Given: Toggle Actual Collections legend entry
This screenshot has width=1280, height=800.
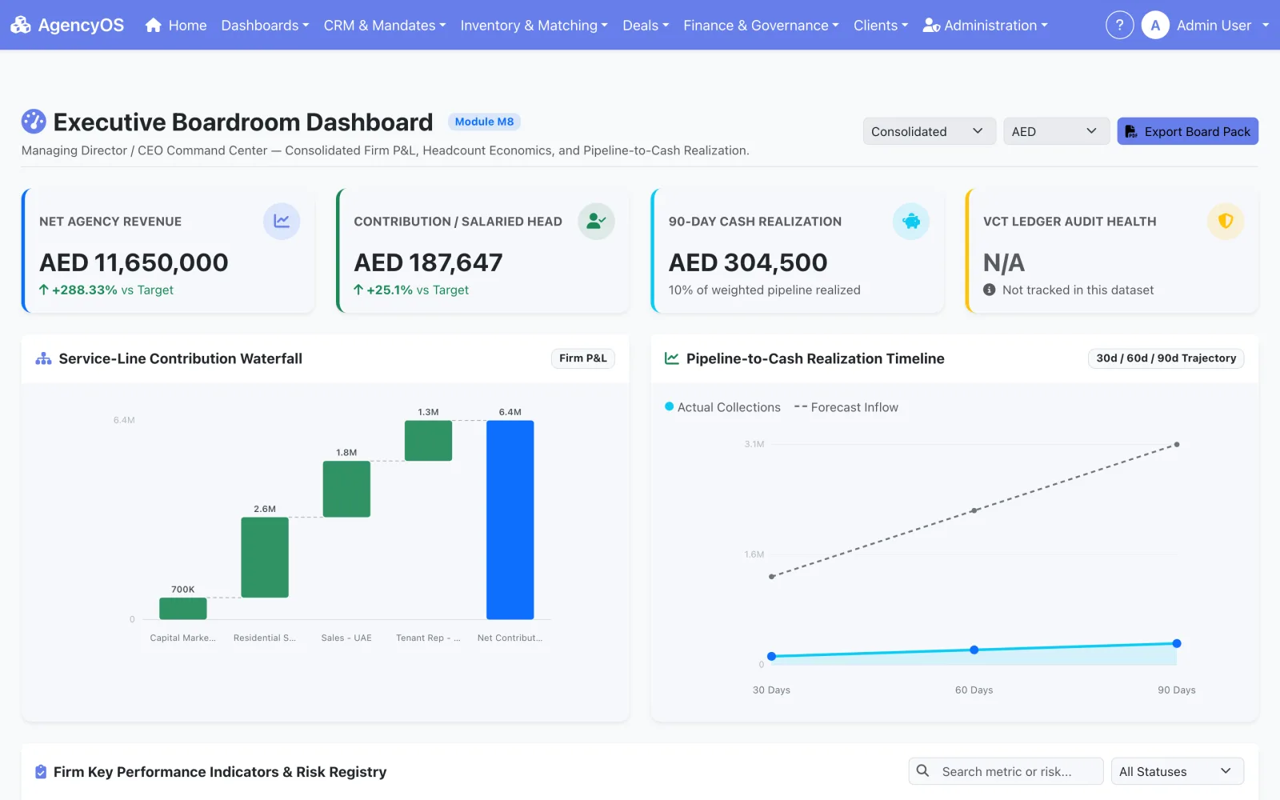Looking at the screenshot, I should pos(722,407).
